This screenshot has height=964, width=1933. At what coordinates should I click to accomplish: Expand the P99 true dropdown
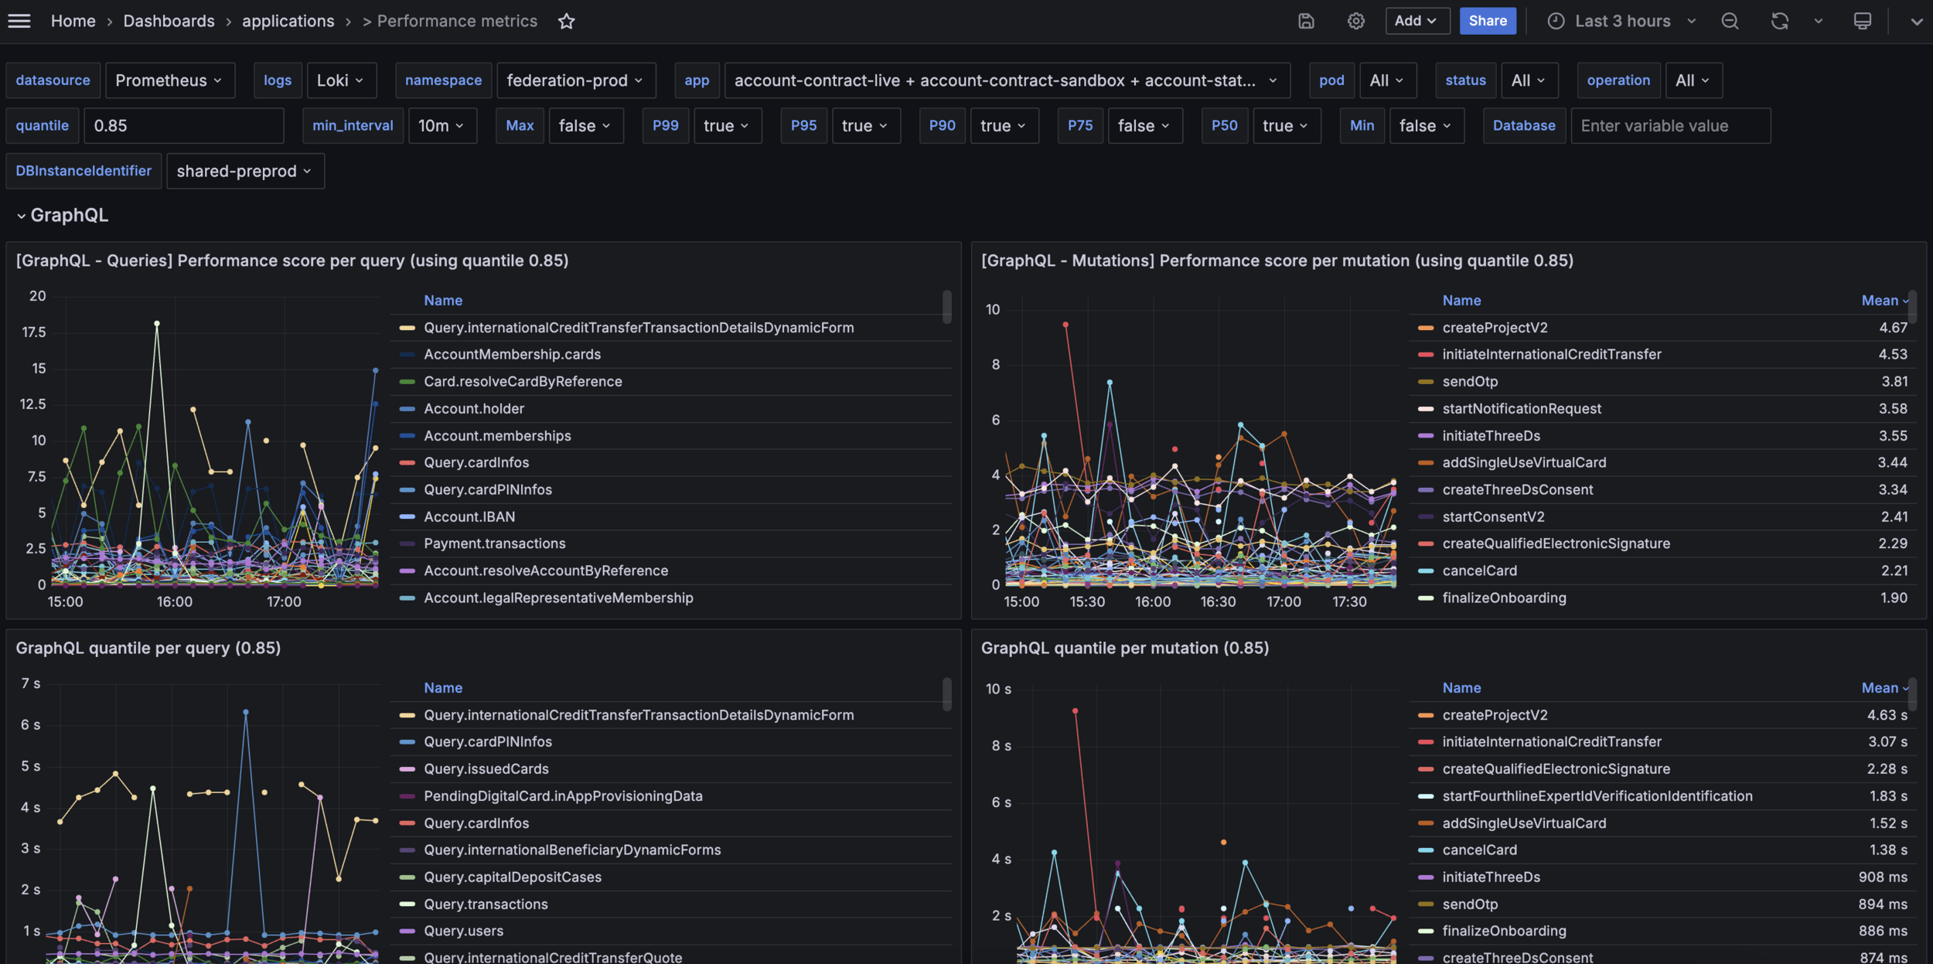[727, 126]
